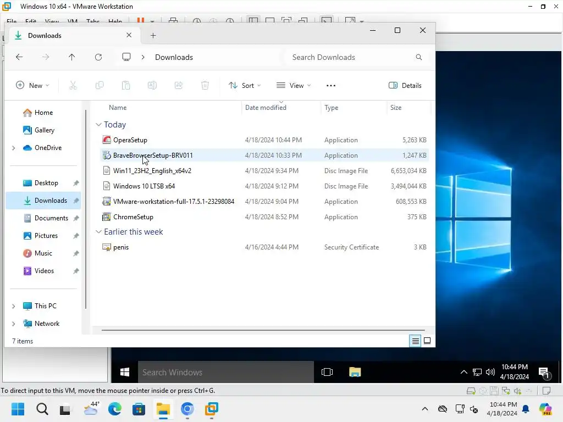Select Win11_23H2_English_x64v2 disc image
This screenshot has width=563, height=422.
coord(264,171)
